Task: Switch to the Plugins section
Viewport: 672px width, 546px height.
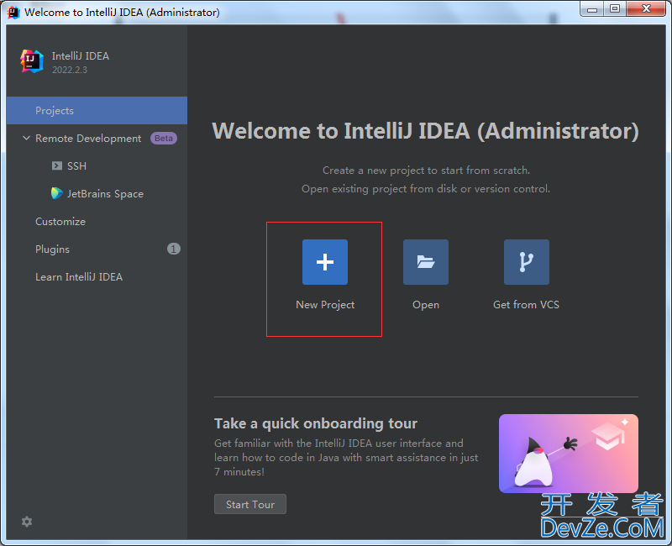Action: coord(52,249)
